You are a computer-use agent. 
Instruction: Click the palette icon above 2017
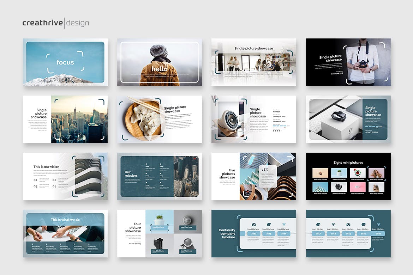click(x=318, y=224)
